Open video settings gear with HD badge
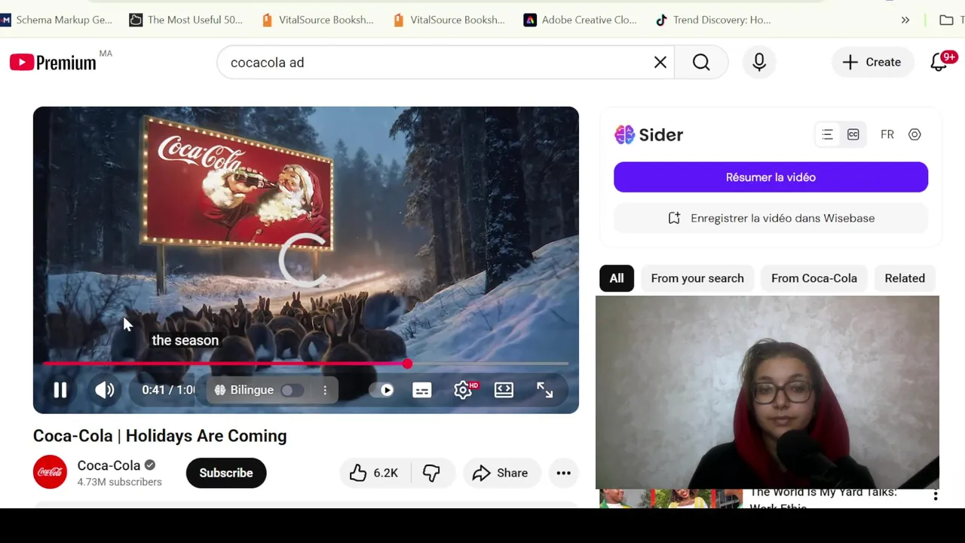The image size is (965, 543). 464,390
